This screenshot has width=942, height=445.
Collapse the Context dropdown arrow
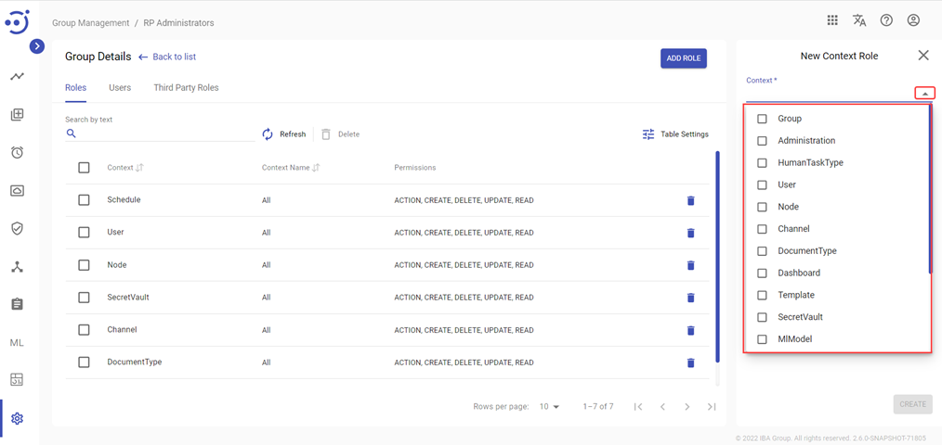[925, 94]
